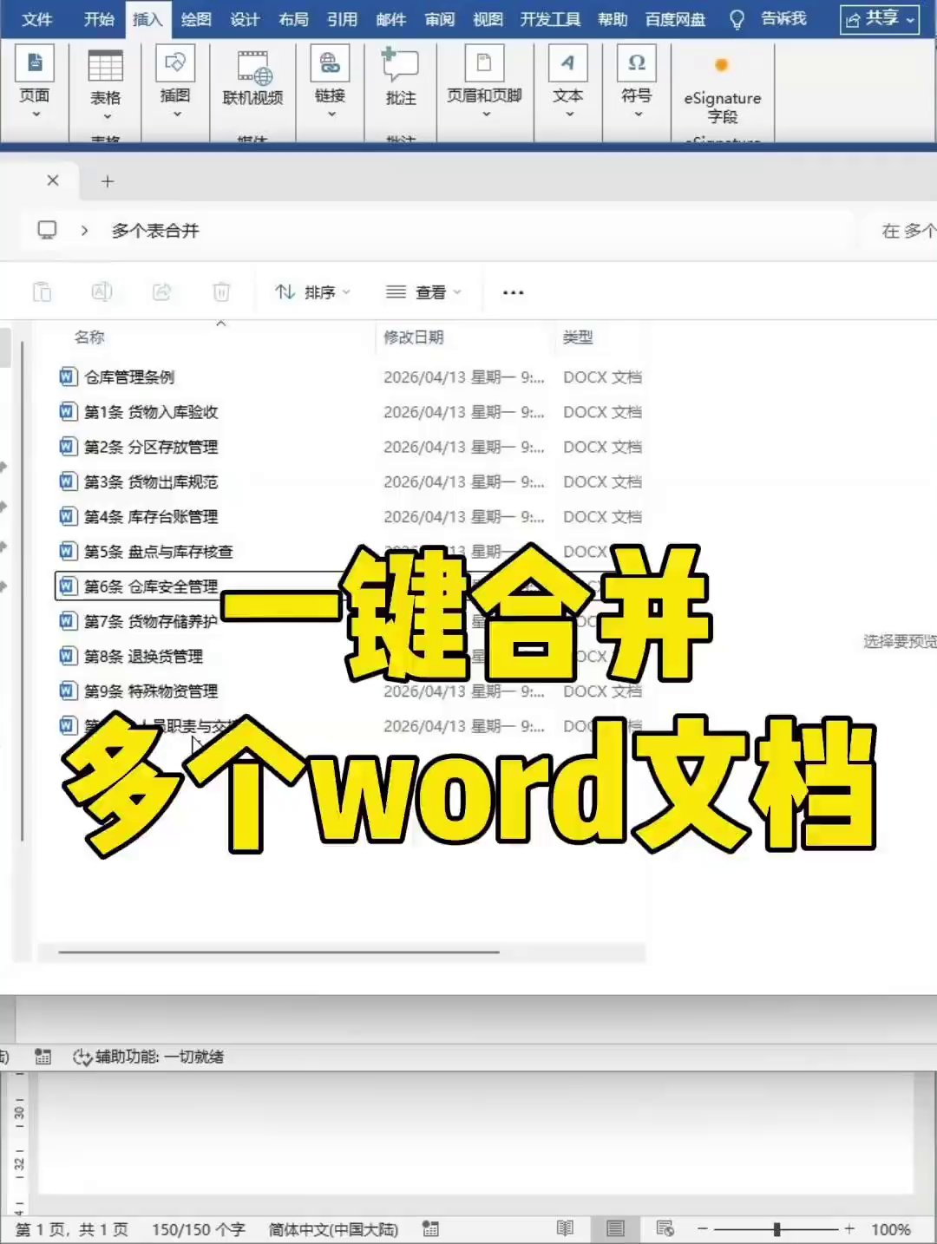Expand the 文本 dropdown arrow
Image resolution: width=937 pixels, height=1244 pixels.
coord(569,114)
